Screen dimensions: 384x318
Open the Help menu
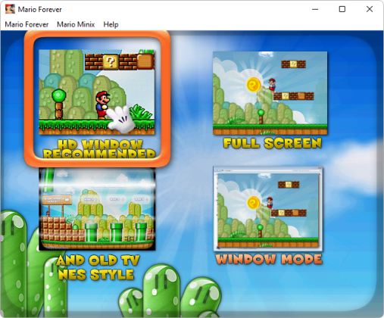point(111,24)
